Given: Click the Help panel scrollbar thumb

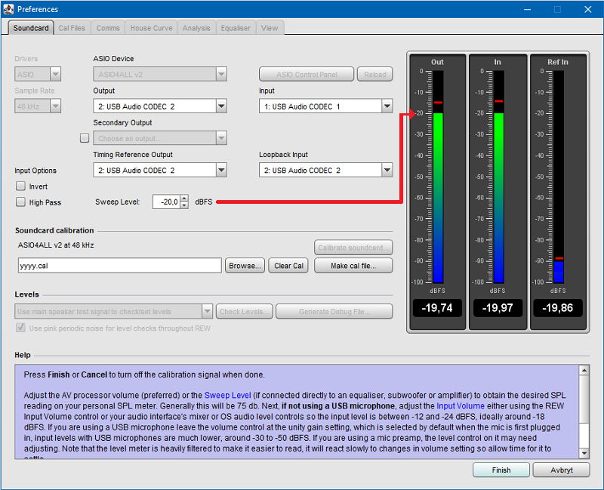Looking at the screenshot, I should 584,399.
